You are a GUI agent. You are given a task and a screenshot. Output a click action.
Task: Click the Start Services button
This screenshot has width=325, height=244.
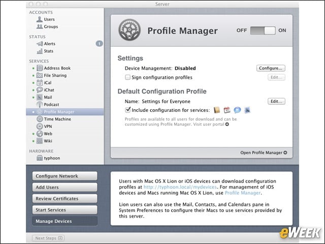[x=64, y=210]
